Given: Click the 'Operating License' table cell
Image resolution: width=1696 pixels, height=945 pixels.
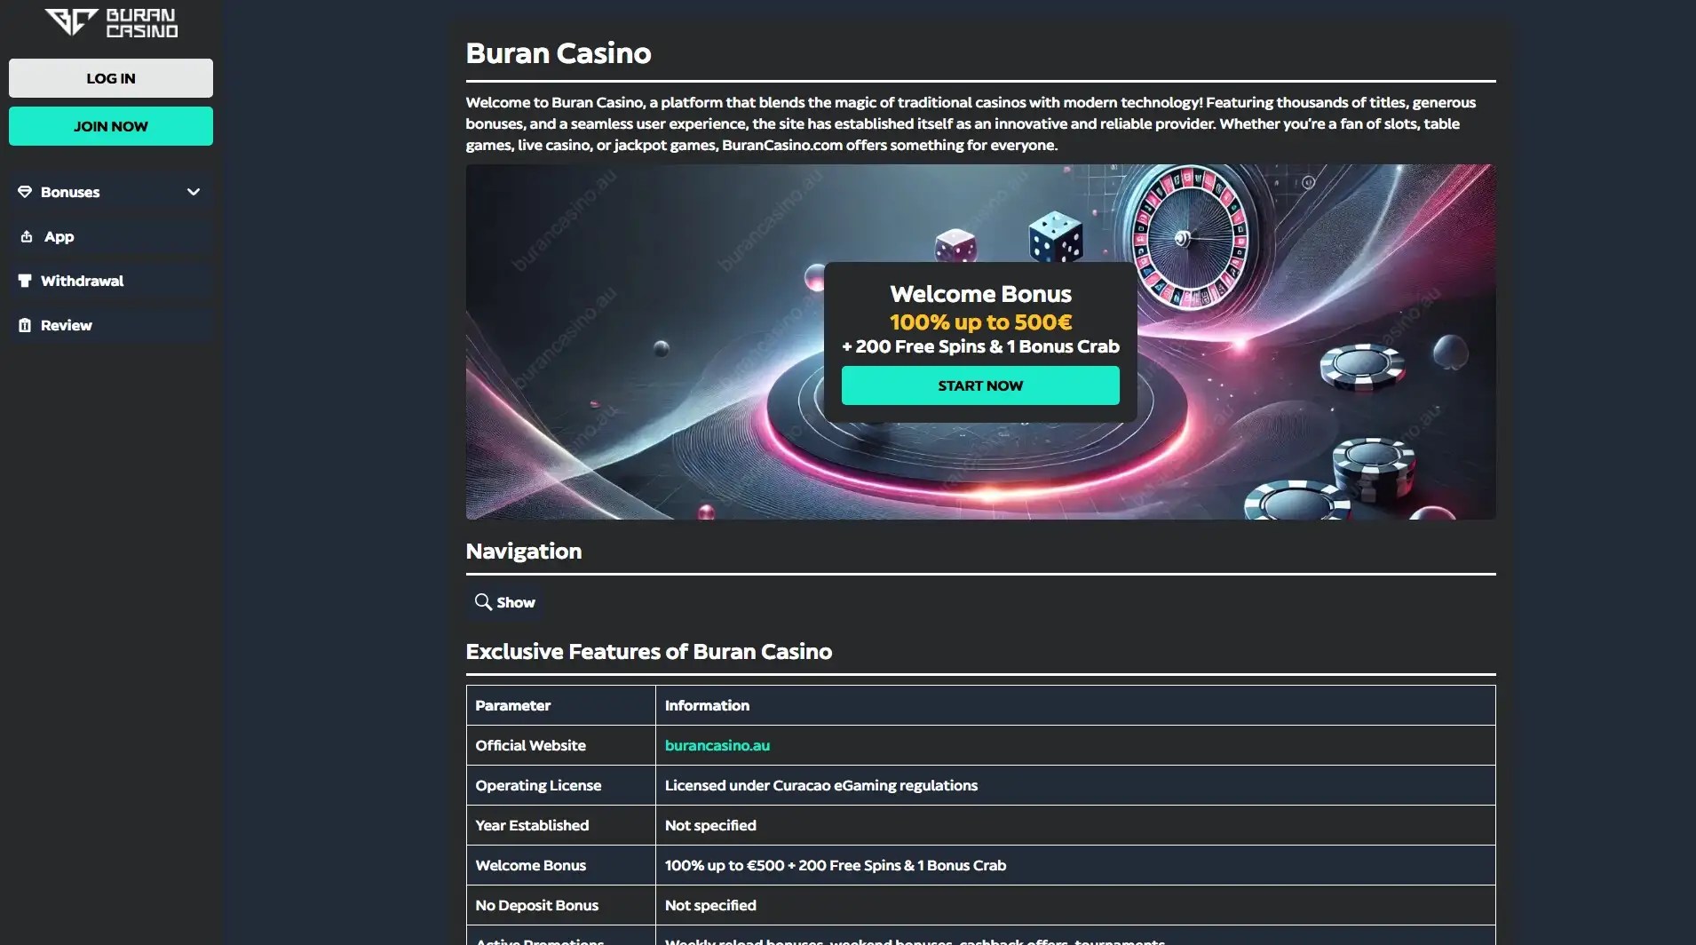Looking at the screenshot, I should [x=561, y=785].
